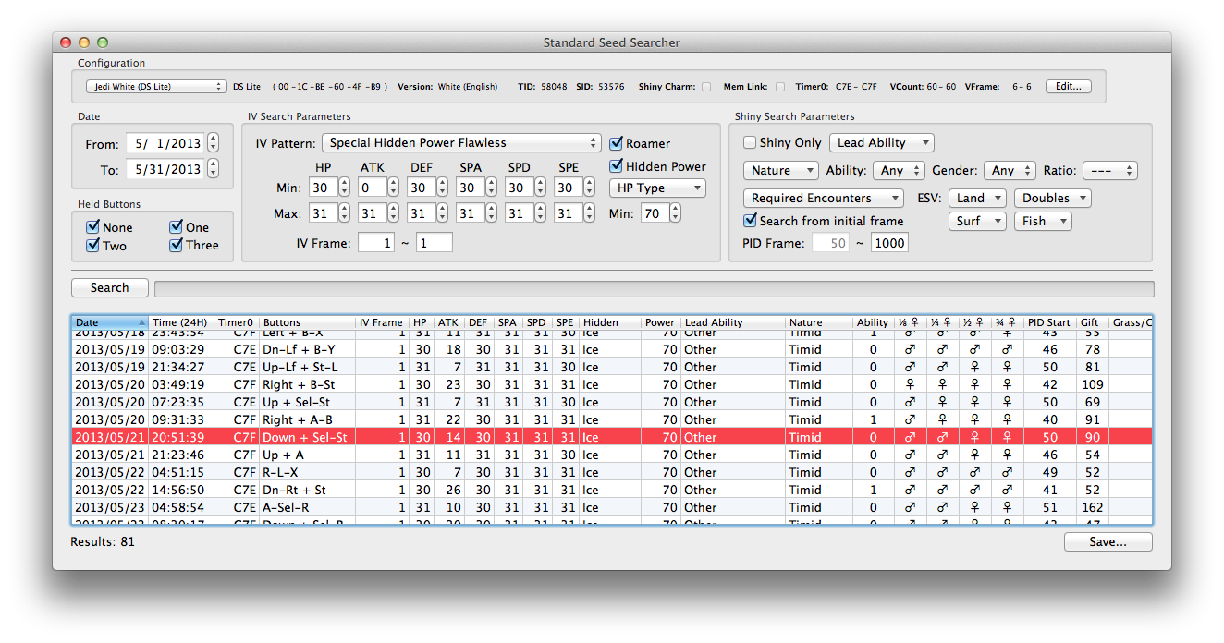Sort by the Nature column header
This screenshot has height=643, width=1224.
(x=819, y=322)
